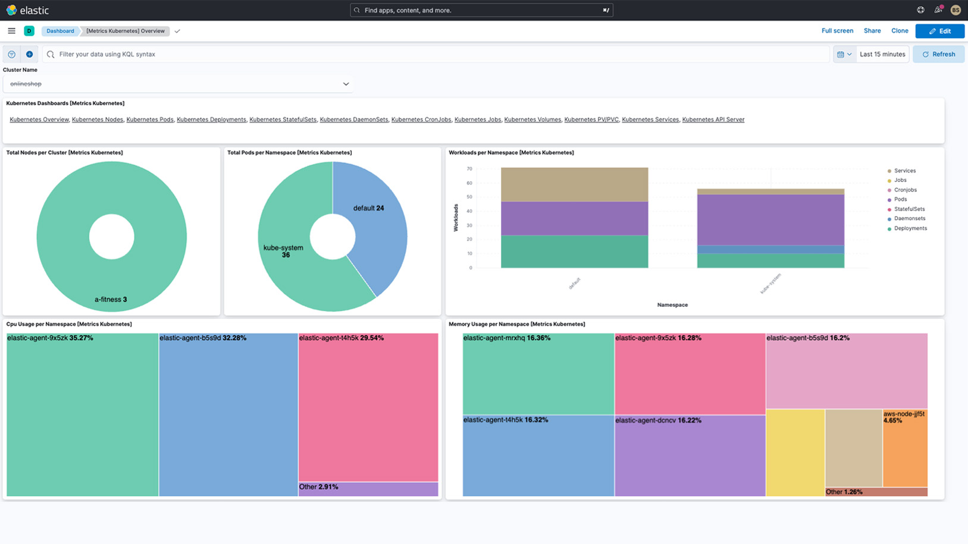Image resolution: width=968 pixels, height=544 pixels.
Task: Open the Kubernetes API Server link
Action: point(713,120)
